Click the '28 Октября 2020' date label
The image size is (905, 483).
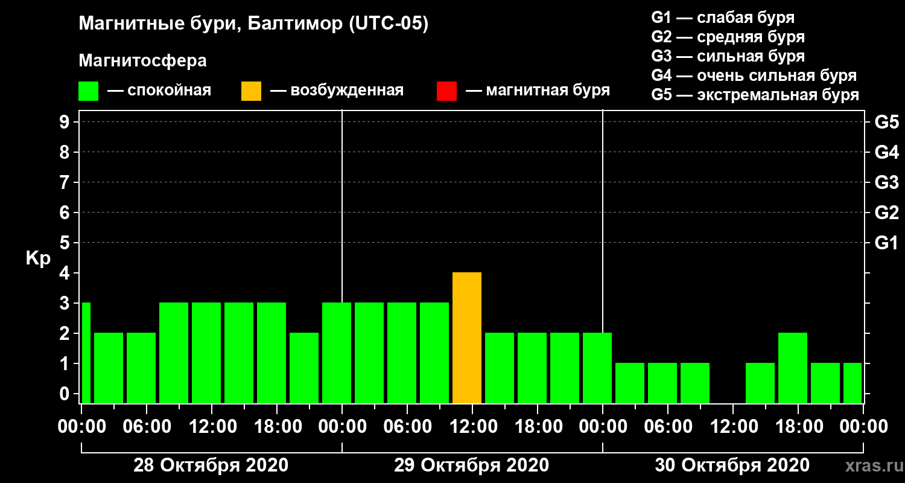[211, 465]
